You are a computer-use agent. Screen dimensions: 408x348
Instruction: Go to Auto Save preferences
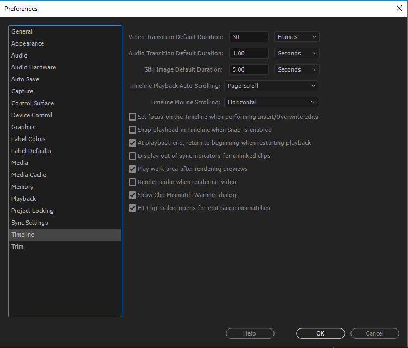pyautogui.click(x=25, y=79)
